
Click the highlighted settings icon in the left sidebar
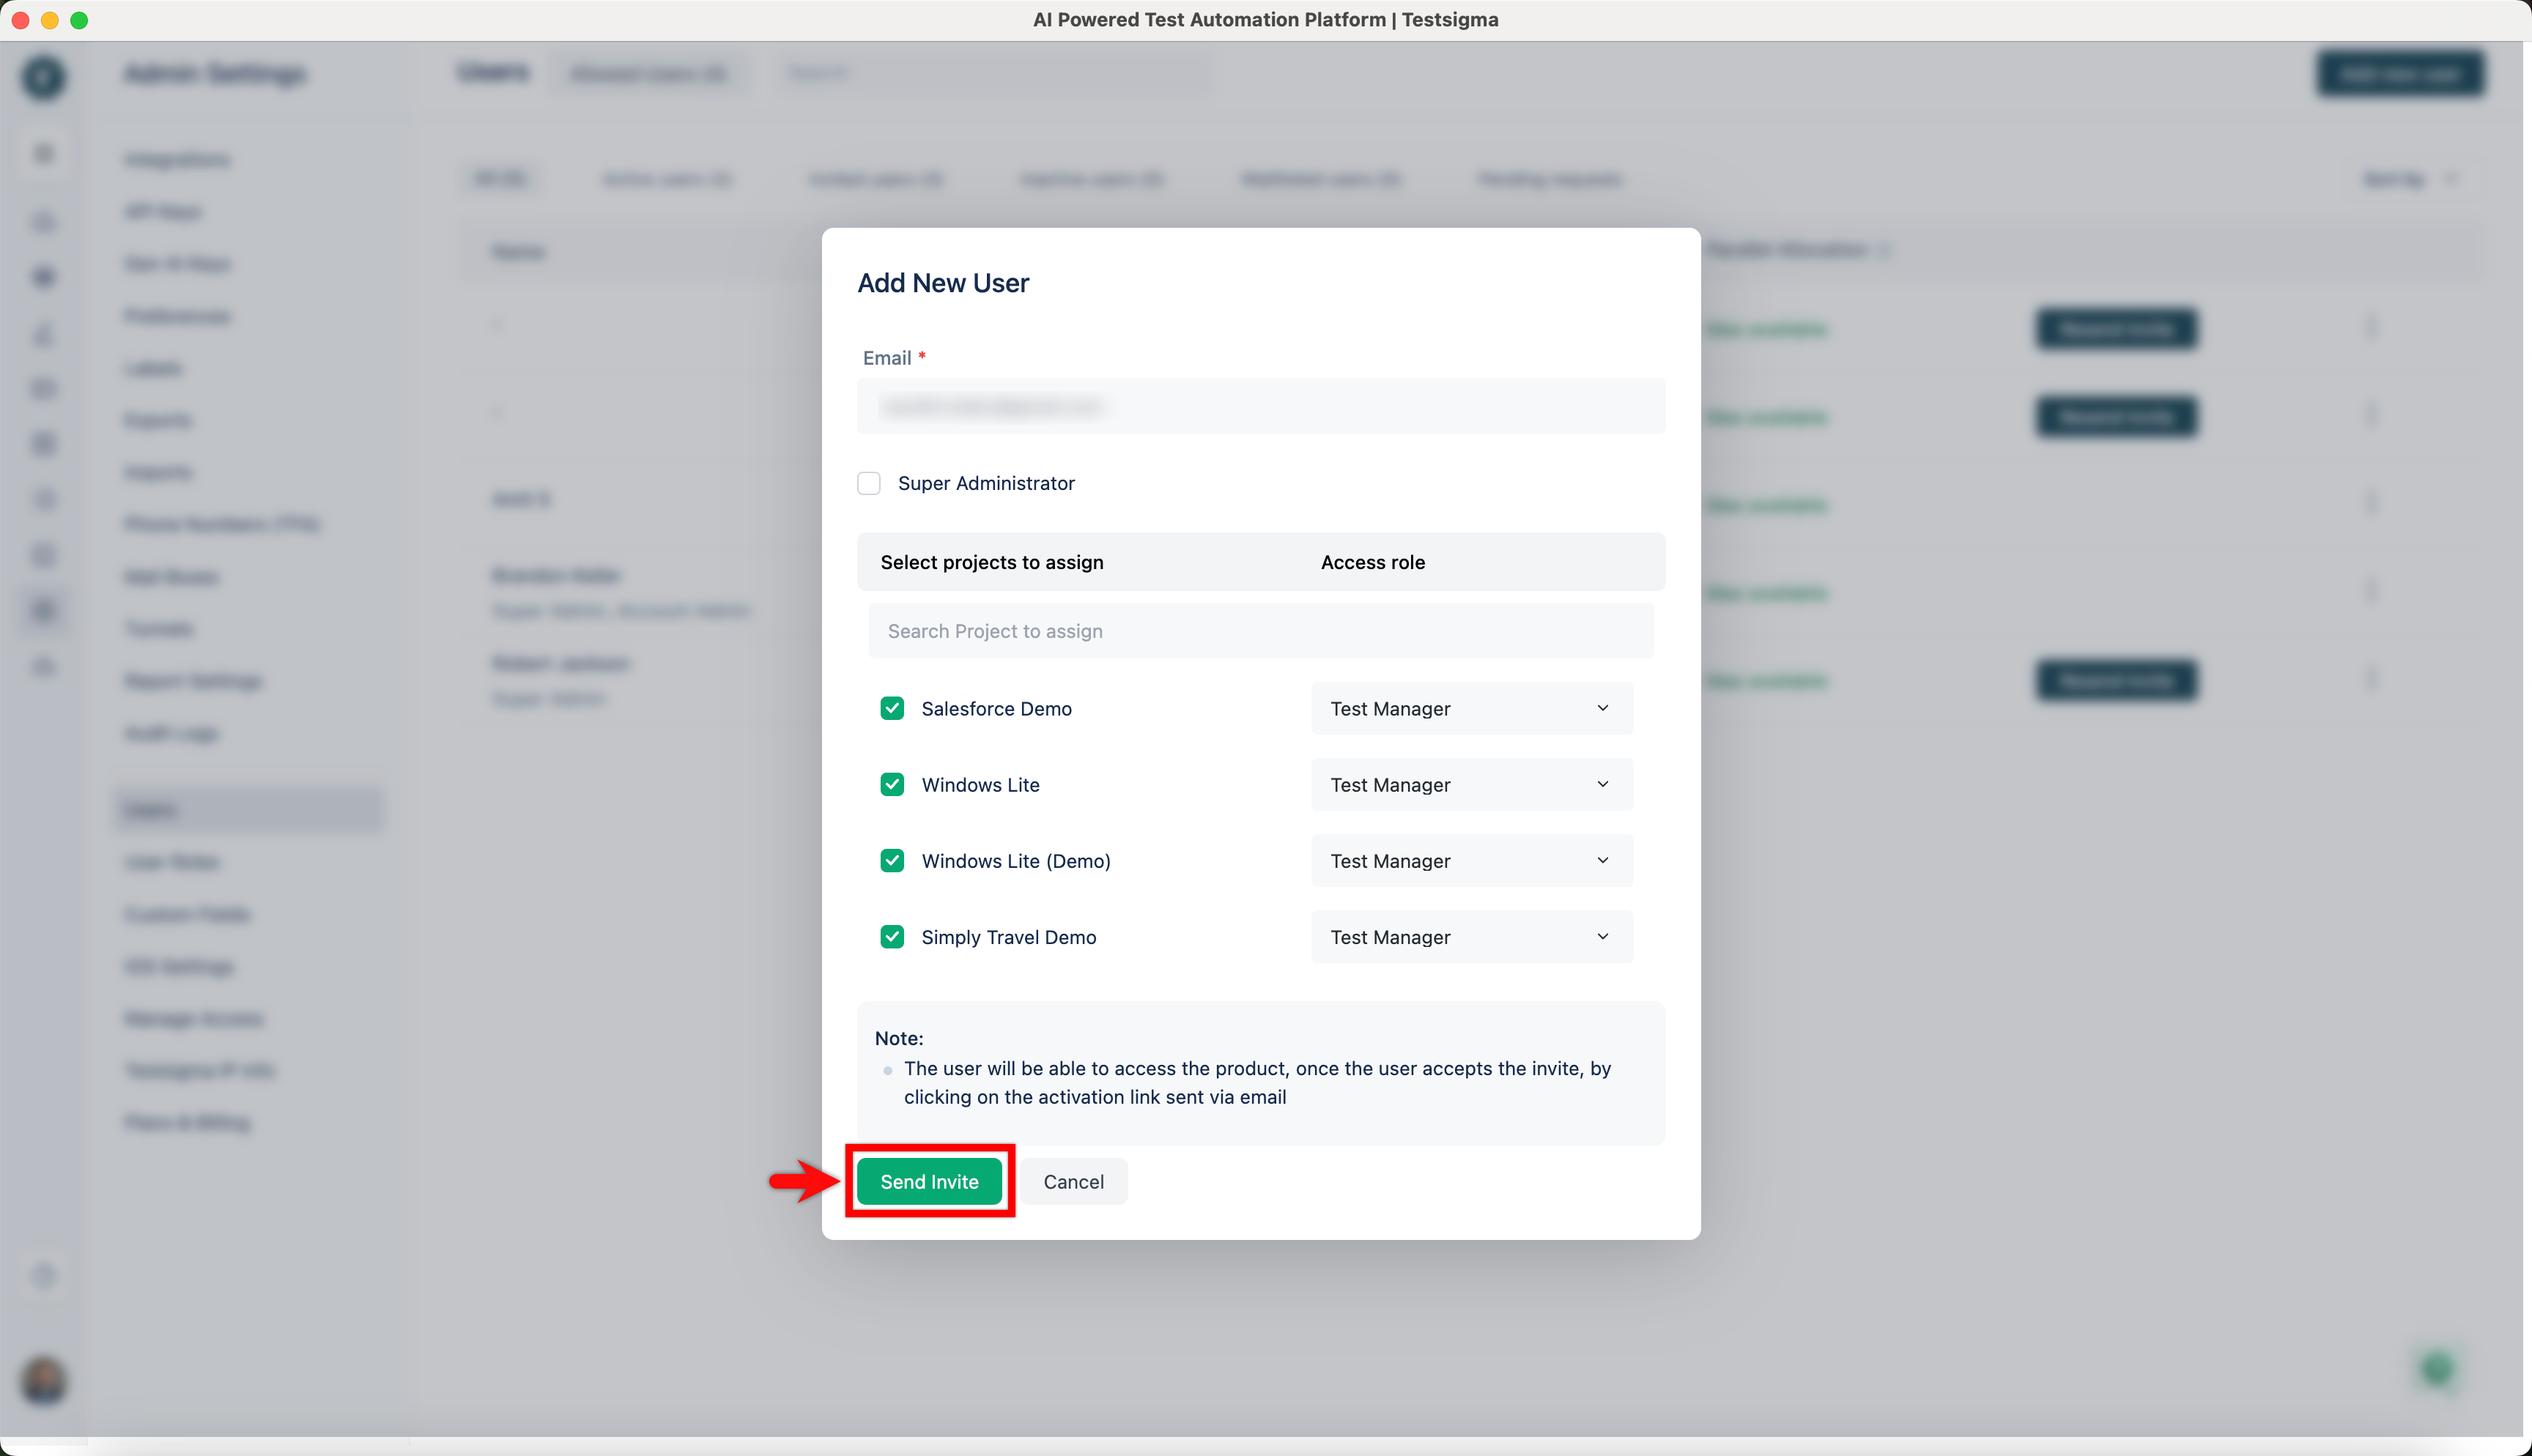coord(43,609)
